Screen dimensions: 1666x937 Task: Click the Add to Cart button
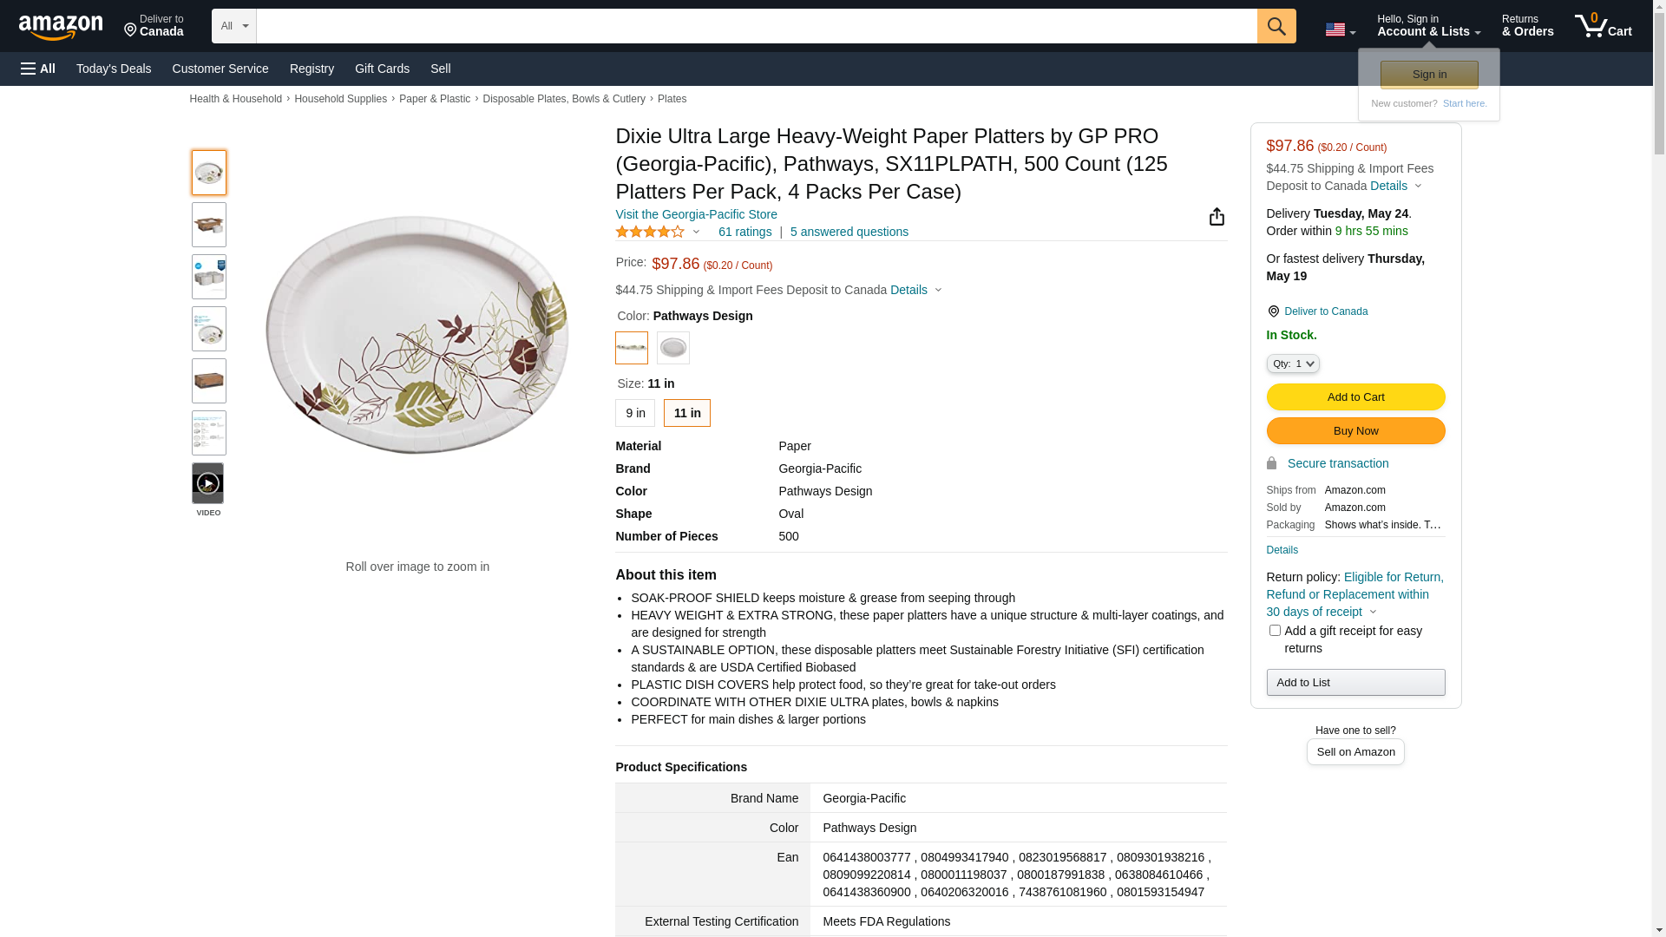pos(1355,397)
